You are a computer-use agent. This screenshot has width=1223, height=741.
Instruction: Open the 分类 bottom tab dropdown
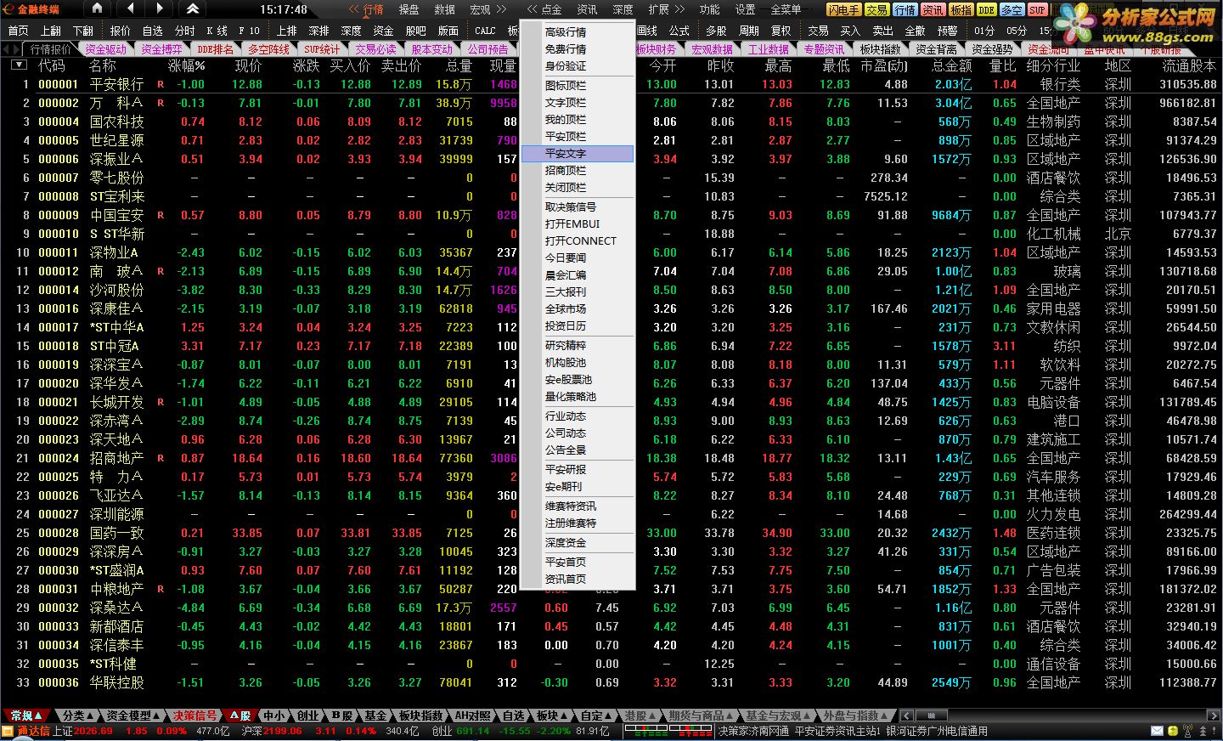[x=80, y=716]
